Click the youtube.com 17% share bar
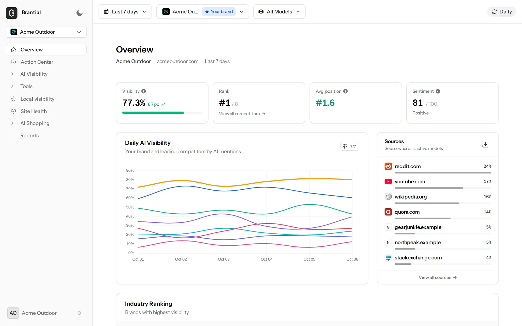The width and height of the screenshot is (522, 326). pyautogui.click(x=443, y=188)
